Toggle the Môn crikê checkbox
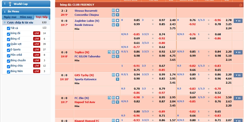 [9, 56]
